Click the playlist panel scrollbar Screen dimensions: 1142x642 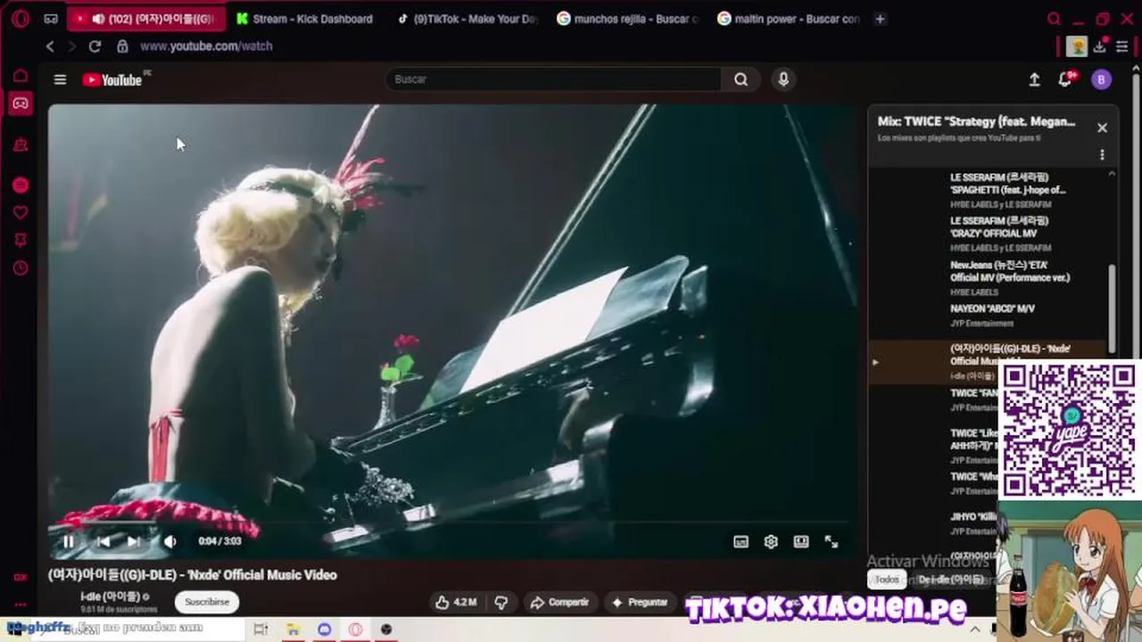(x=1112, y=308)
